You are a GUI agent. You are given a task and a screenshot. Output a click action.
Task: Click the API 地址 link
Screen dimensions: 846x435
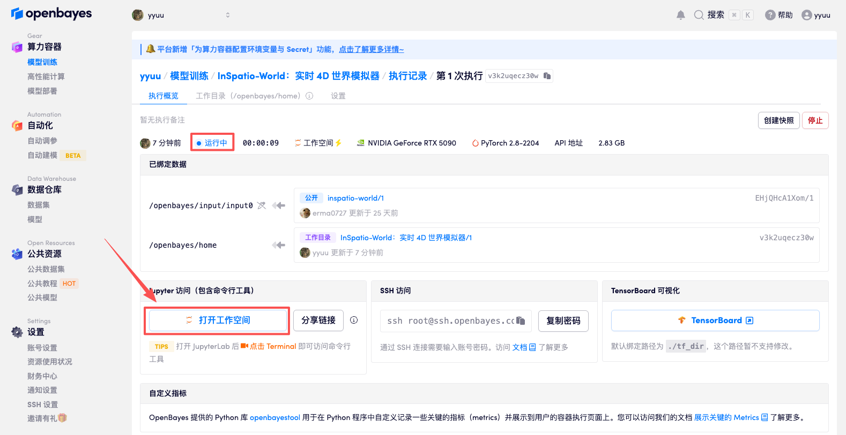pyautogui.click(x=569, y=143)
